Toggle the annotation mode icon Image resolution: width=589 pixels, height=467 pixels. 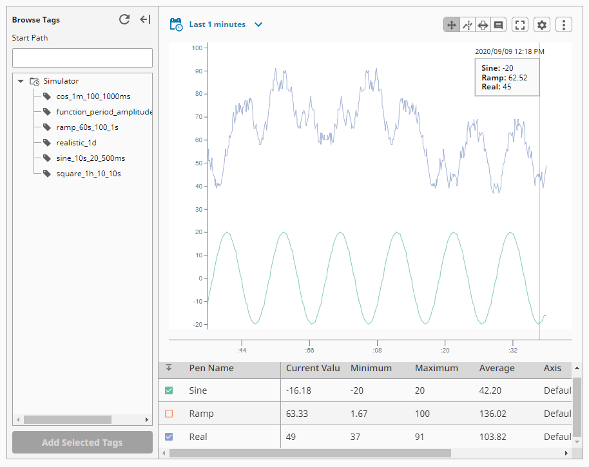click(499, 25)
